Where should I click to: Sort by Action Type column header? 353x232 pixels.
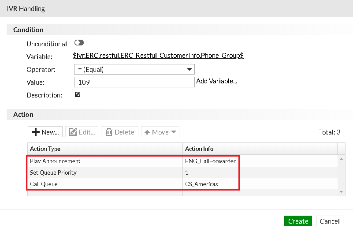tap(105, 149)
